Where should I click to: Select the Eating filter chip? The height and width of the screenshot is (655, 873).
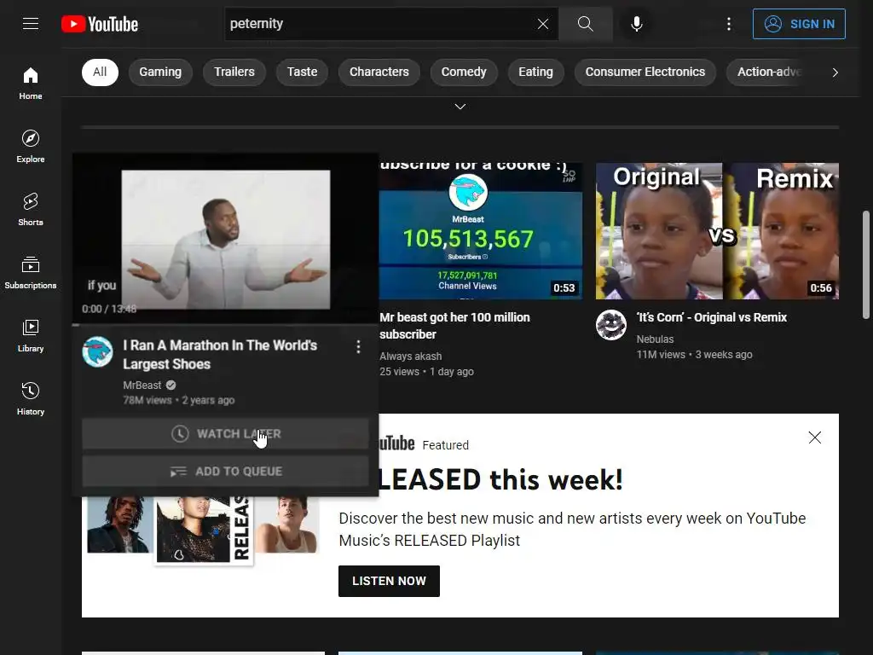(x=535, y=72)
